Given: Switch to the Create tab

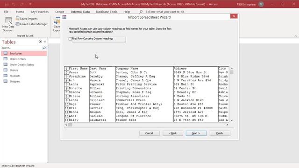Looking at the screenshot, I should (x=60, y=12).
